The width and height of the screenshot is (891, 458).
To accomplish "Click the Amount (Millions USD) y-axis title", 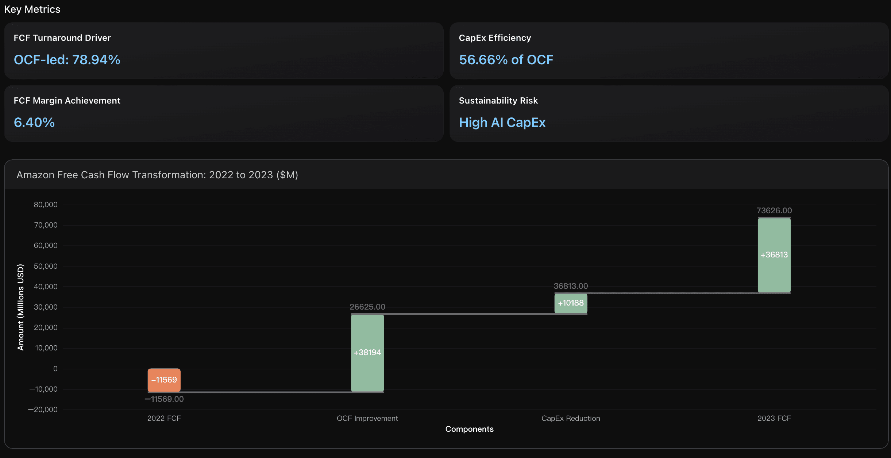I will (x=21, y=307).
